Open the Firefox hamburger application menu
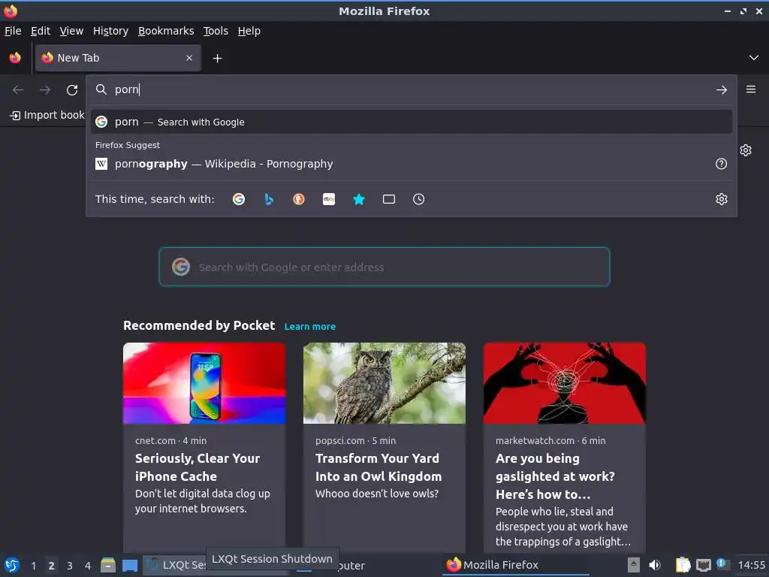Image resolution: width=769 pixels, height=577 pixels. click(x=751, y=89)
